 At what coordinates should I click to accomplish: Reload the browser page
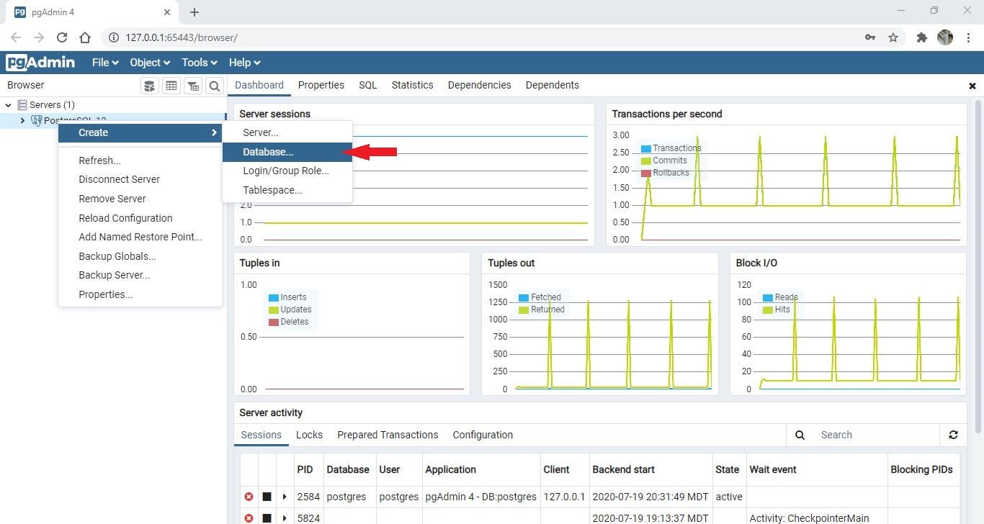[x=62, y=37]
